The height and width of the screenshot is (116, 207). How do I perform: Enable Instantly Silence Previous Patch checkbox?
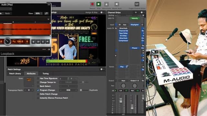point(38,98)
